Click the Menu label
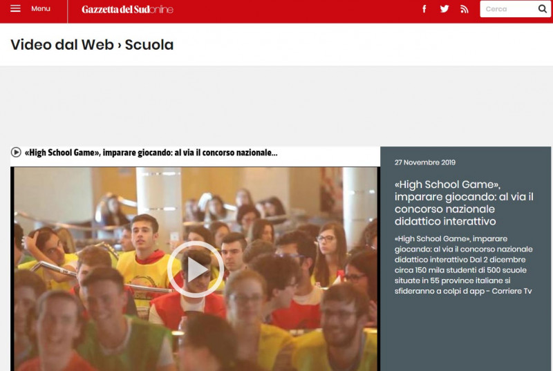This screenshot has height=371, width=553. pos(41,8)
